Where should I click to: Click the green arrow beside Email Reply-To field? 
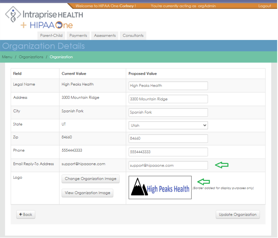click(222, 164)
